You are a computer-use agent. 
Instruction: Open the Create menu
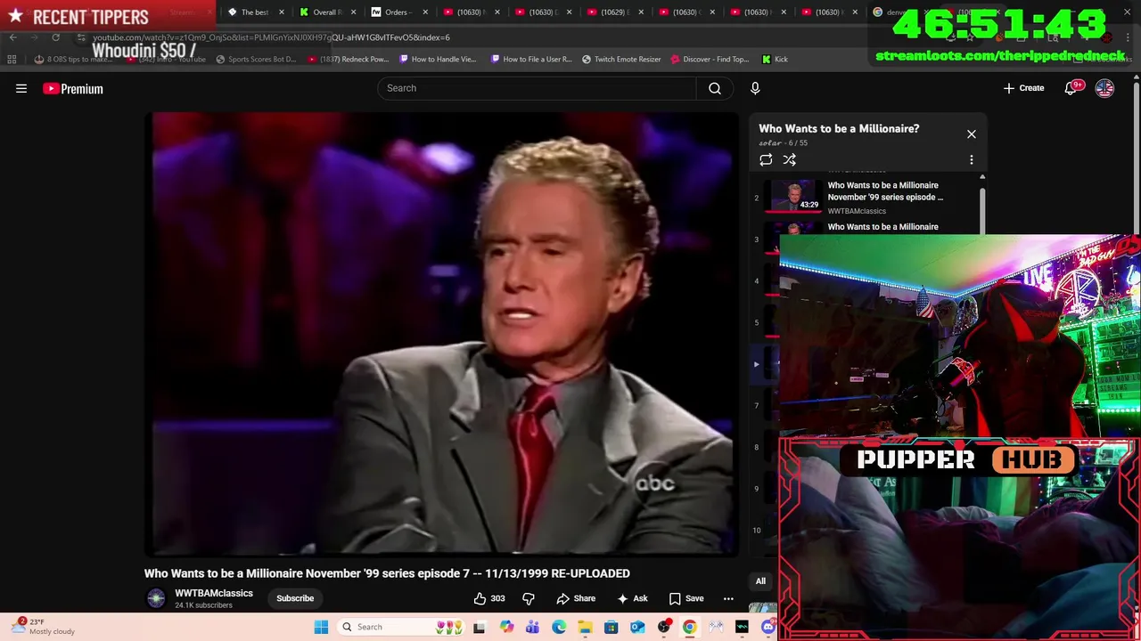tap(1023, 88)
